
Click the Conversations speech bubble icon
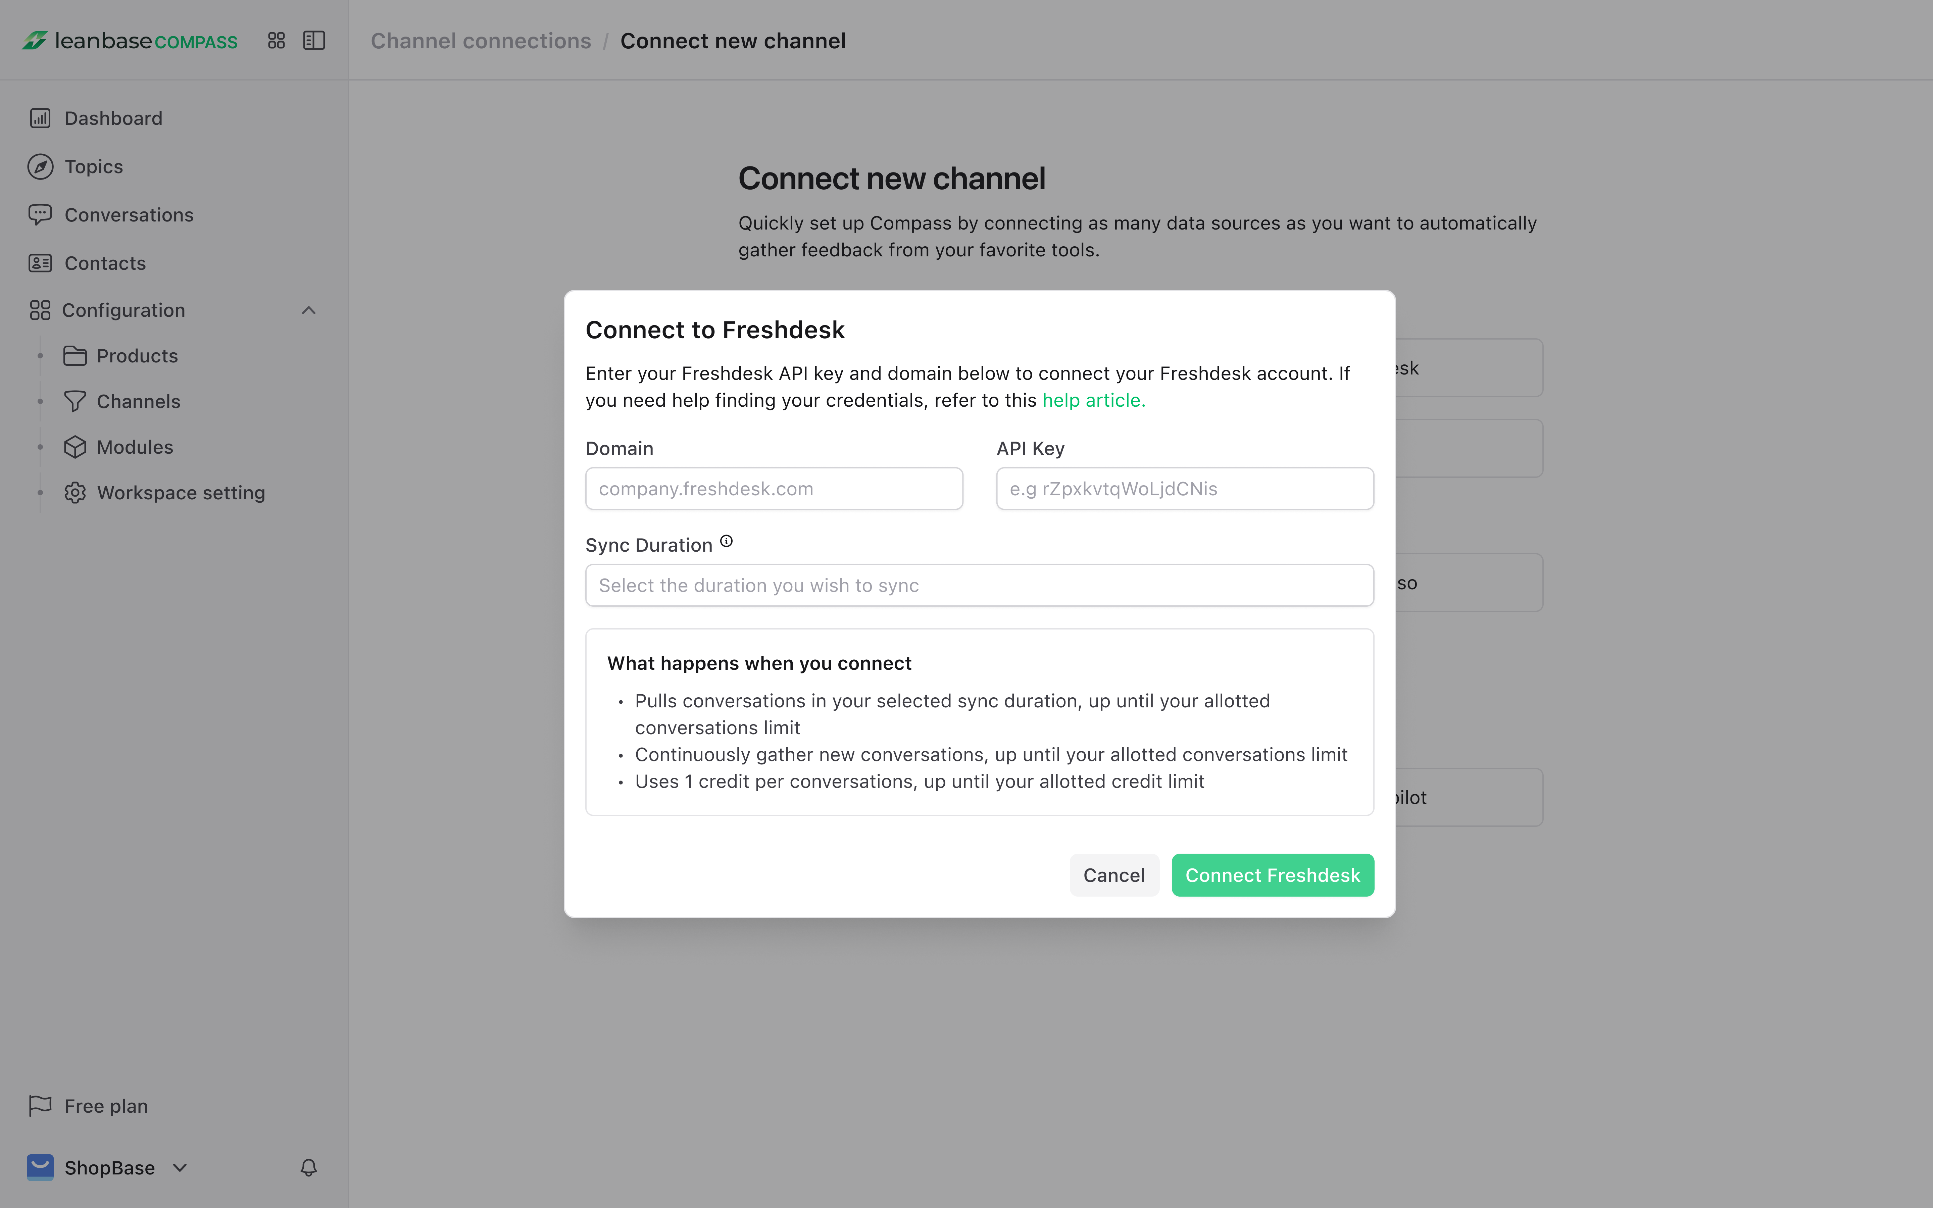(40, 214)
